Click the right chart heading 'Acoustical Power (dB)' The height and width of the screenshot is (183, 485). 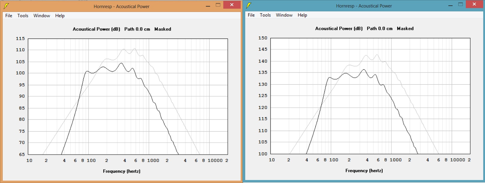pos(339,28)
